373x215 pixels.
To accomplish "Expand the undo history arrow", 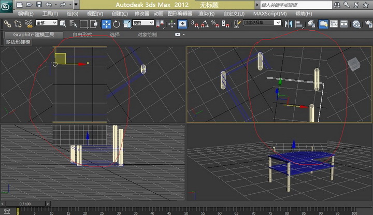I will [x=55, y=5].
